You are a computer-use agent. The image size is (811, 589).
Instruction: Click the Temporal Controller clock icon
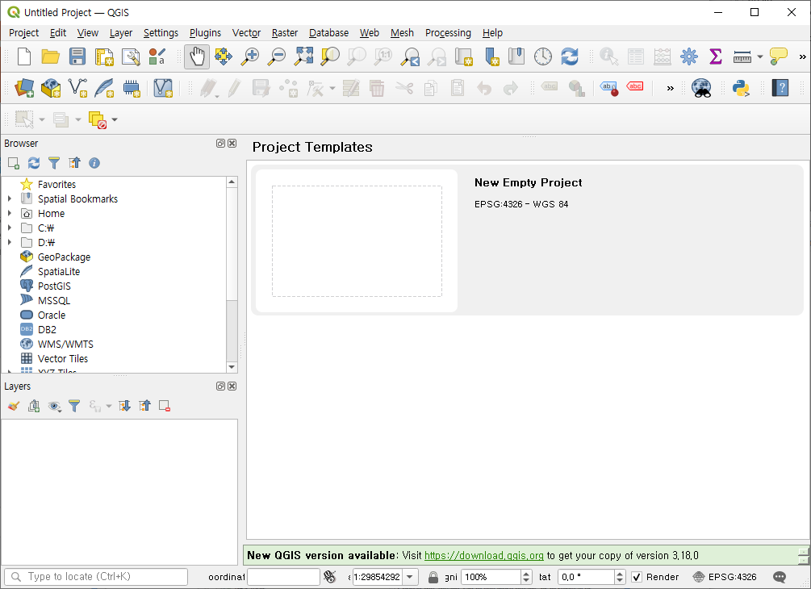click(542, 56)
